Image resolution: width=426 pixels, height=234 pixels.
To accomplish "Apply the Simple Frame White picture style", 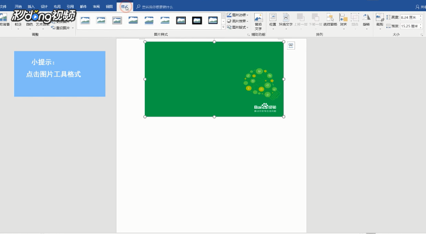I will [x=85, y=20].
